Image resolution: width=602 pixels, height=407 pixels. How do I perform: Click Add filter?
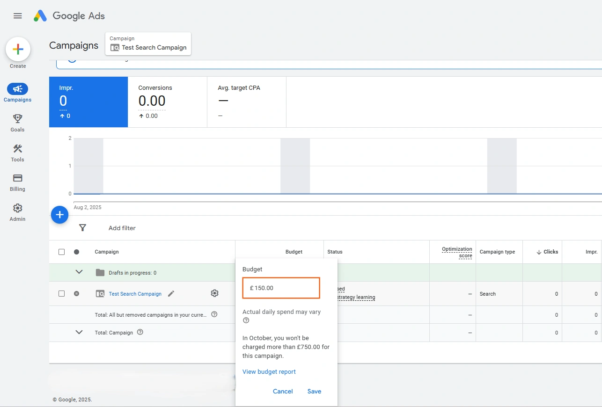122,228
